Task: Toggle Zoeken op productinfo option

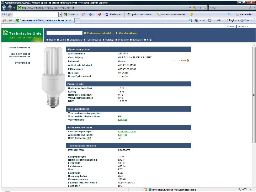Action: click(x=98, y=33)
